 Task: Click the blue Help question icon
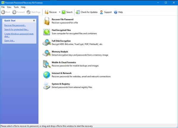click(116, 12)
